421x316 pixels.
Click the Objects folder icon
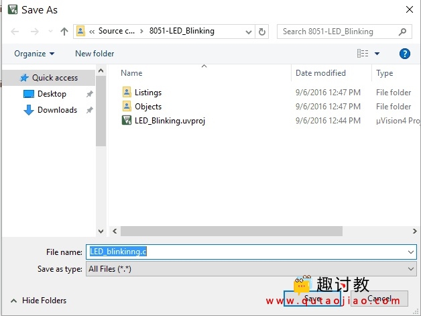(x=127, y=106)
